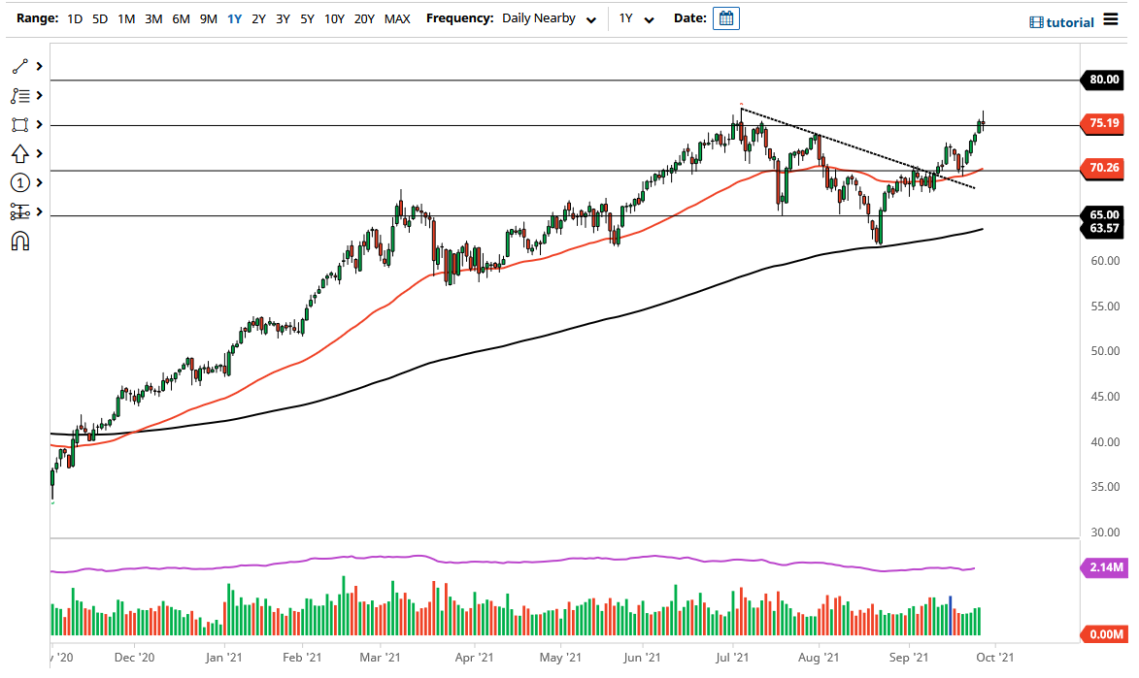Expand the arrow tool options chevron

(x=40, y=153)
